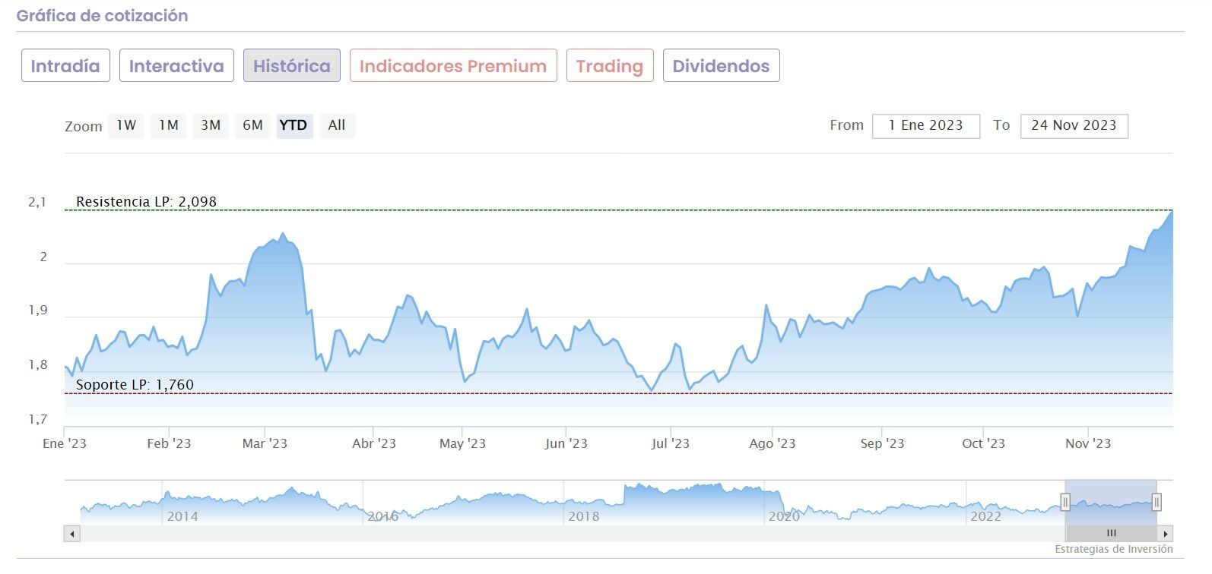Screen dimensions: 1212x574
Task: Show All historical data range
Action: [337, 125]
